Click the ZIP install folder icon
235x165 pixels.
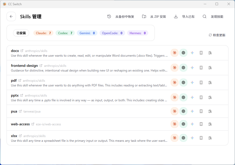pyautogui.click(x=144, y=16)
